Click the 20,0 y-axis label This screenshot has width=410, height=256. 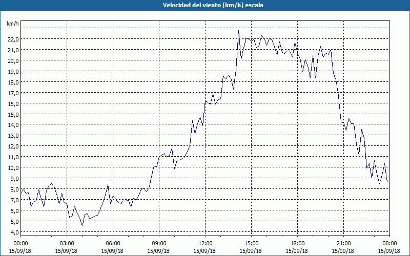click(x=13, y=60)
